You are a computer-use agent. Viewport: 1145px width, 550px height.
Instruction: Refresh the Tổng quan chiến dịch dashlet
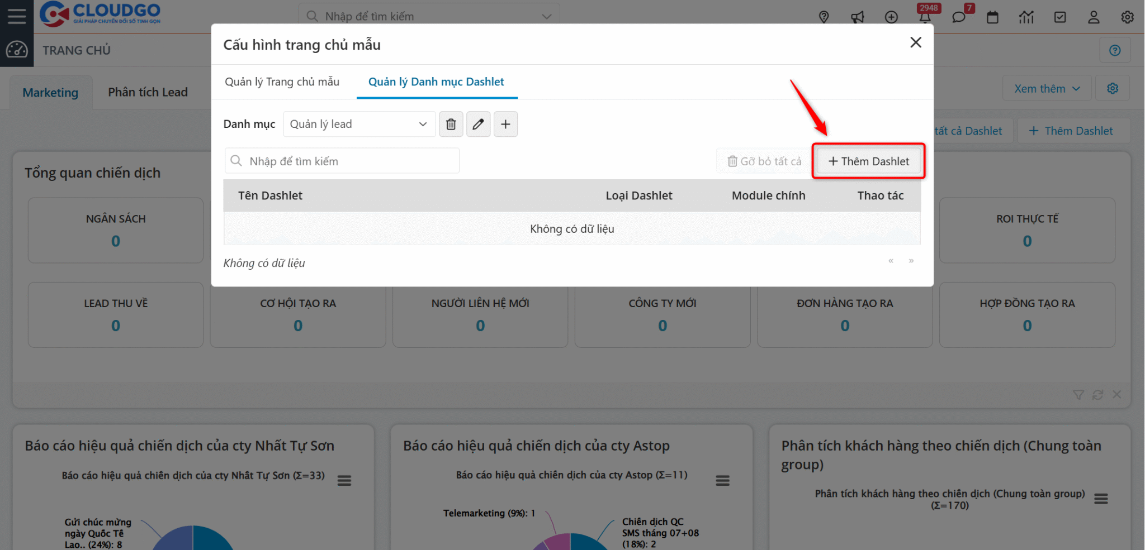[x=1097, y=395]
